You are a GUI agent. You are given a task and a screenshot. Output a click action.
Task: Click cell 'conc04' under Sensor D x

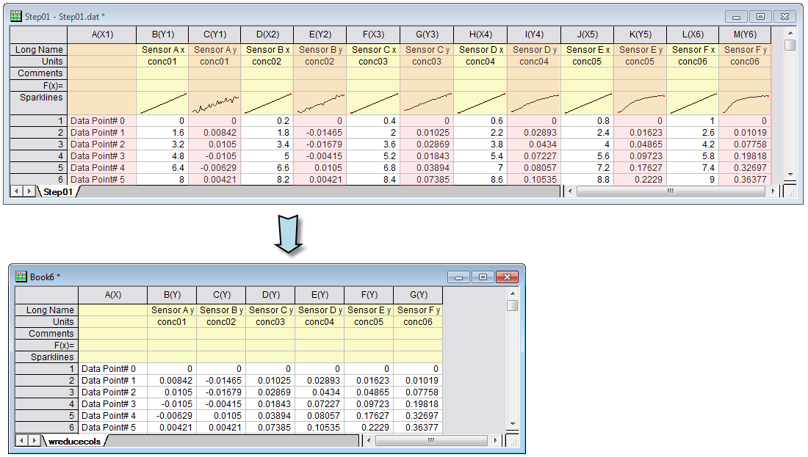point(481,61)
